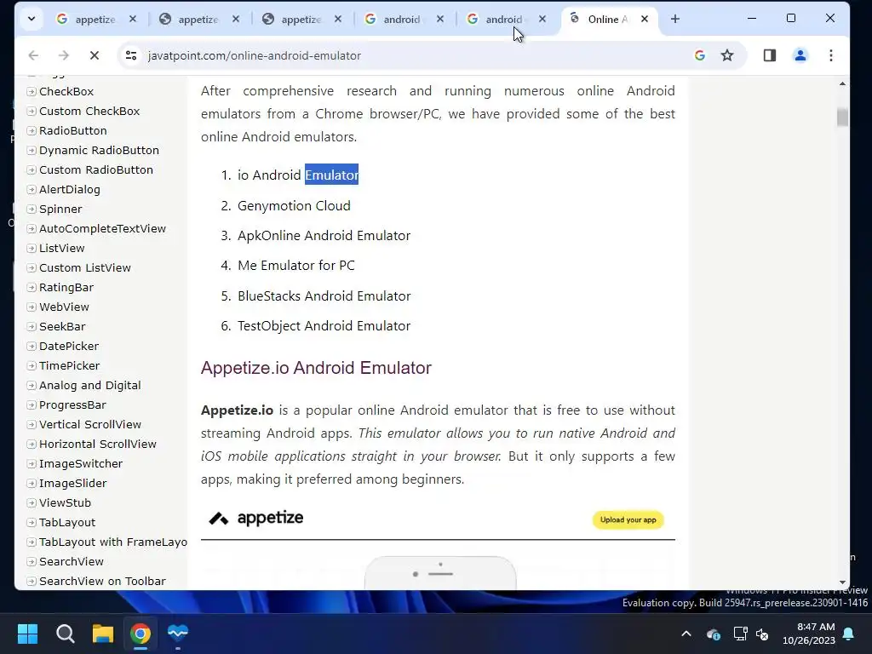This screenshot has height=654, width=872.
Task: Open the ViewStub sidebar link
Action: click(65, 502)
